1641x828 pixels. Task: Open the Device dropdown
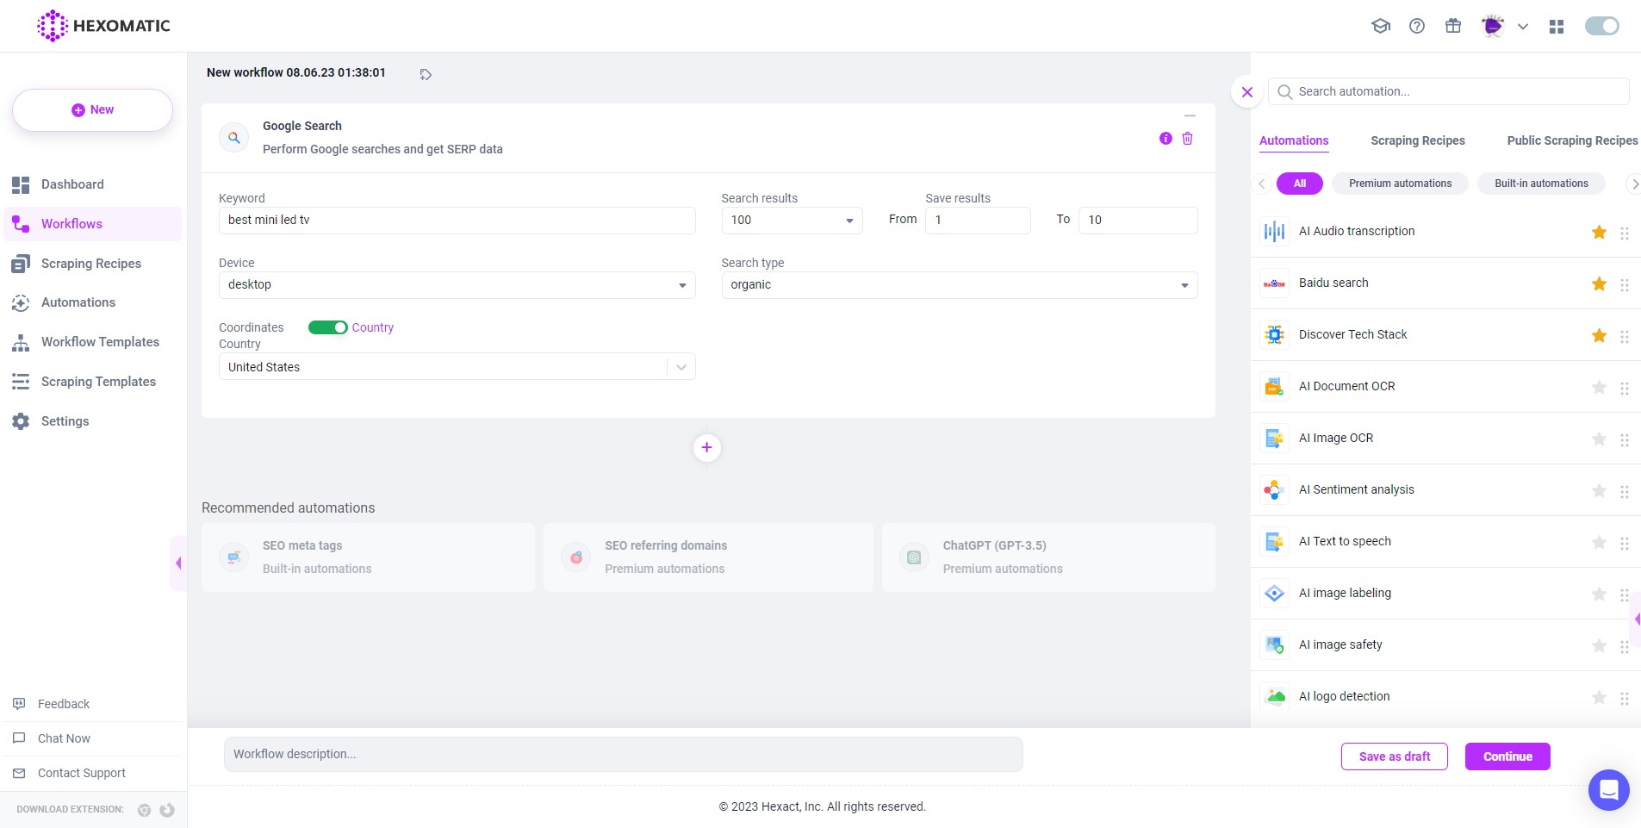(457, 284)
